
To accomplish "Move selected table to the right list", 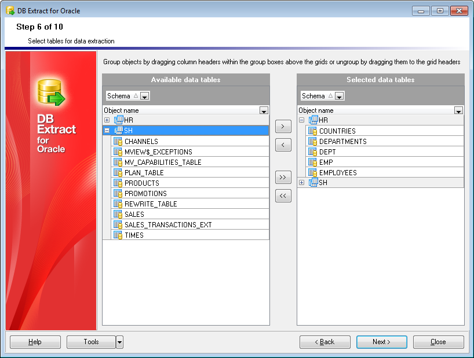I will (x=283, y=126).
